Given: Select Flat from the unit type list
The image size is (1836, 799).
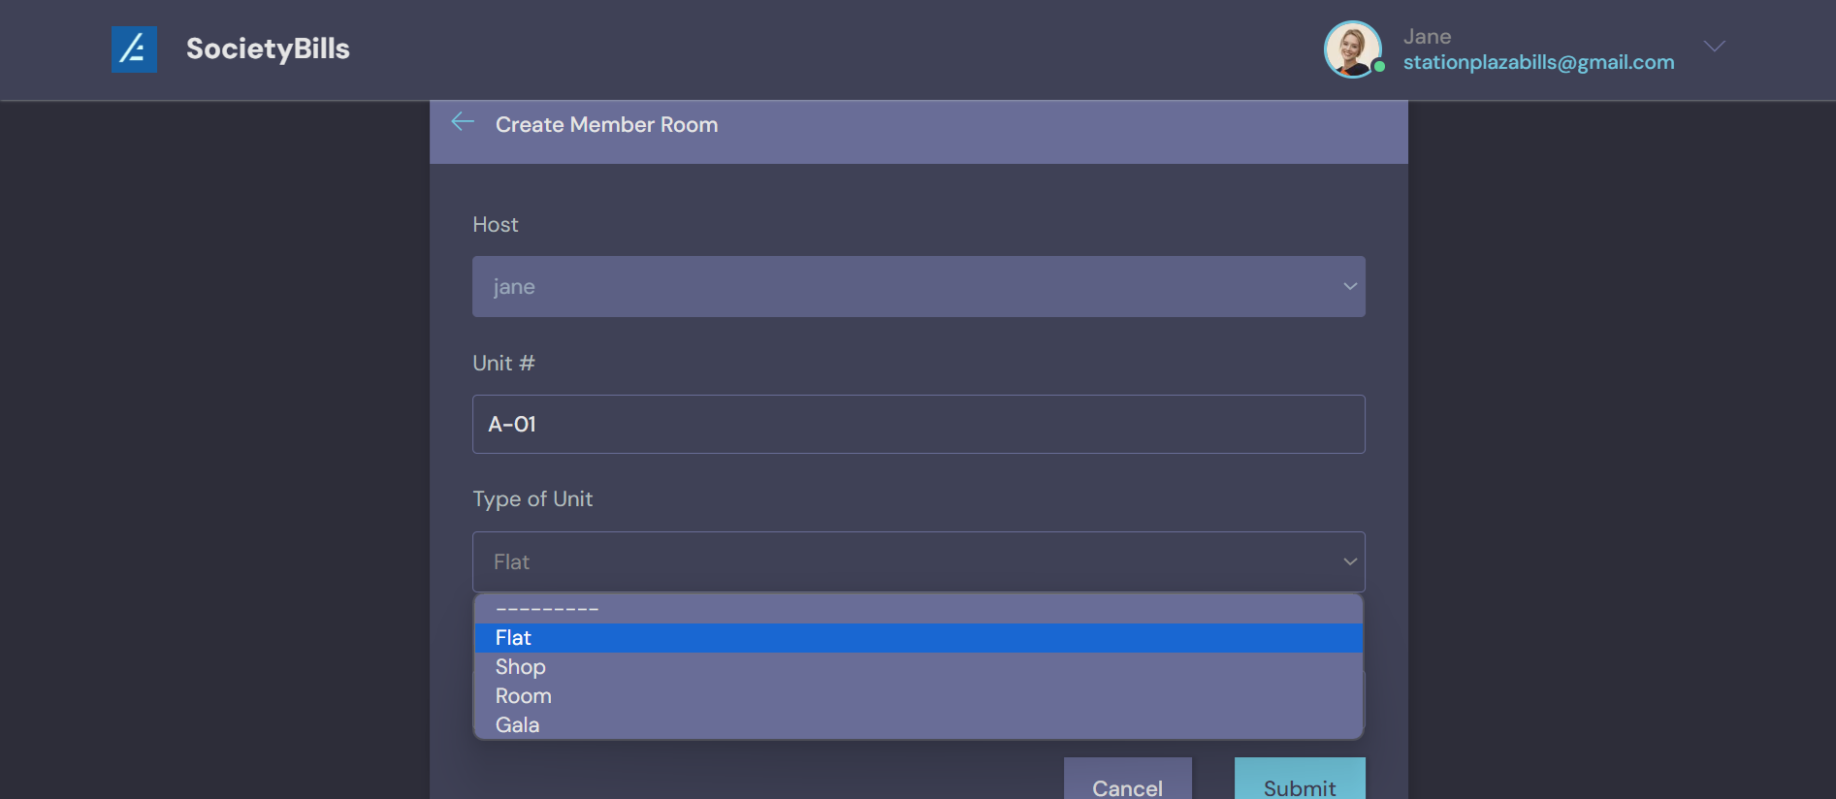Looking at the screenshot, I should (x=513, y=638).
